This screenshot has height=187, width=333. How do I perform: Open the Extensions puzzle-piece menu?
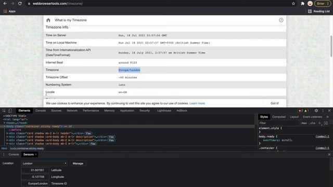pyautogui.click(x=303, y=4)
